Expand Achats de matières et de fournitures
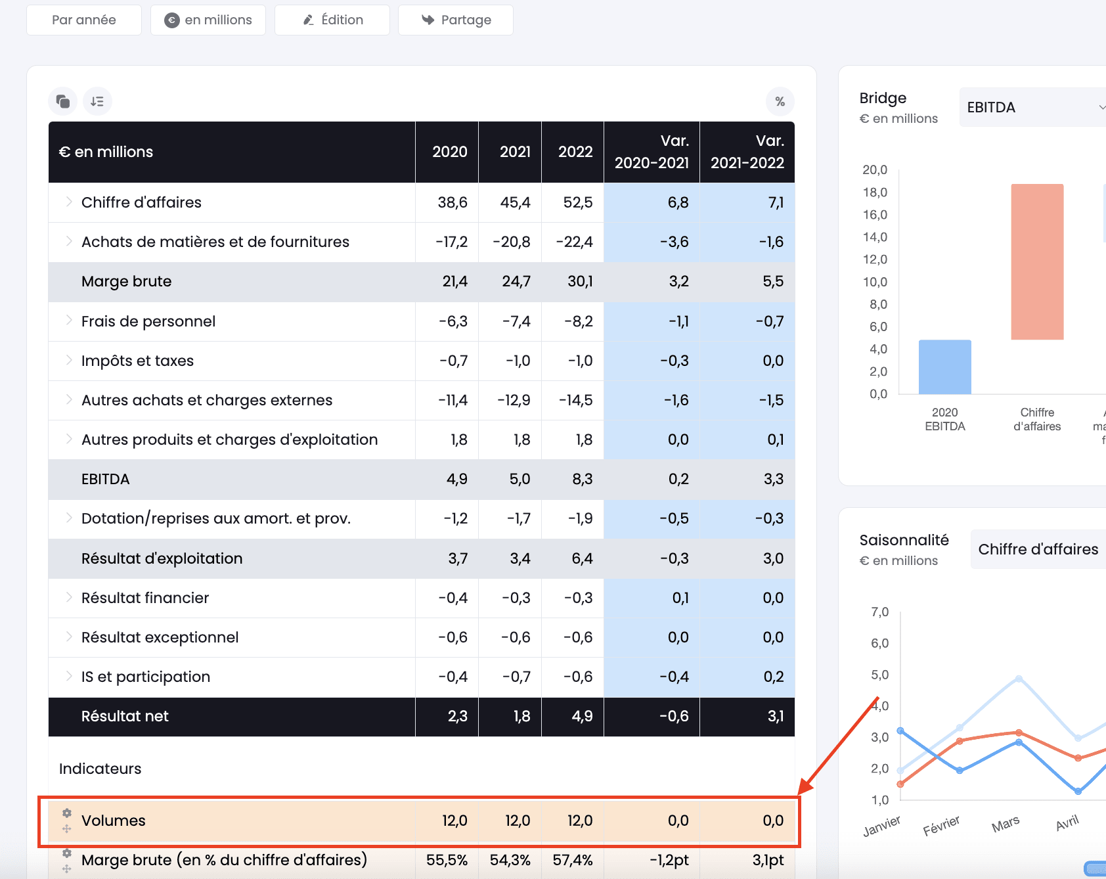 (x=69, y=241)
